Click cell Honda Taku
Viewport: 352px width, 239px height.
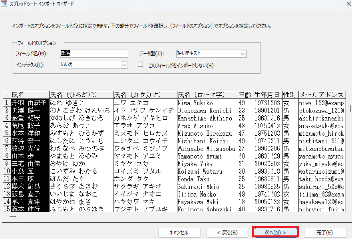click(207, 179)
